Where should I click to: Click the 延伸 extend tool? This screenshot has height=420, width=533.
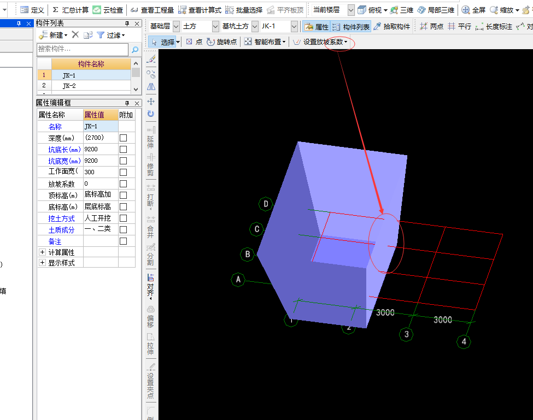tap(150, 137)
